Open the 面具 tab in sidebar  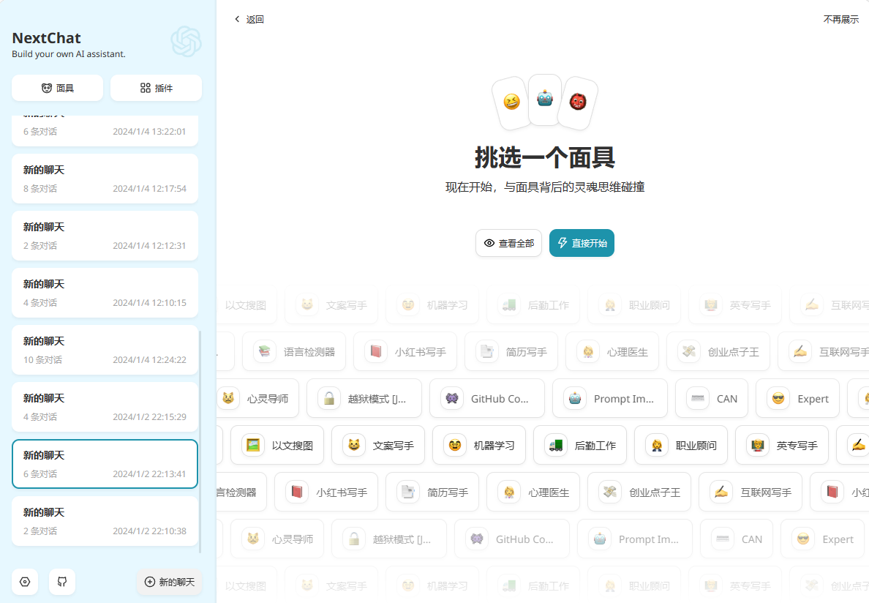click(x=58, y=88)
